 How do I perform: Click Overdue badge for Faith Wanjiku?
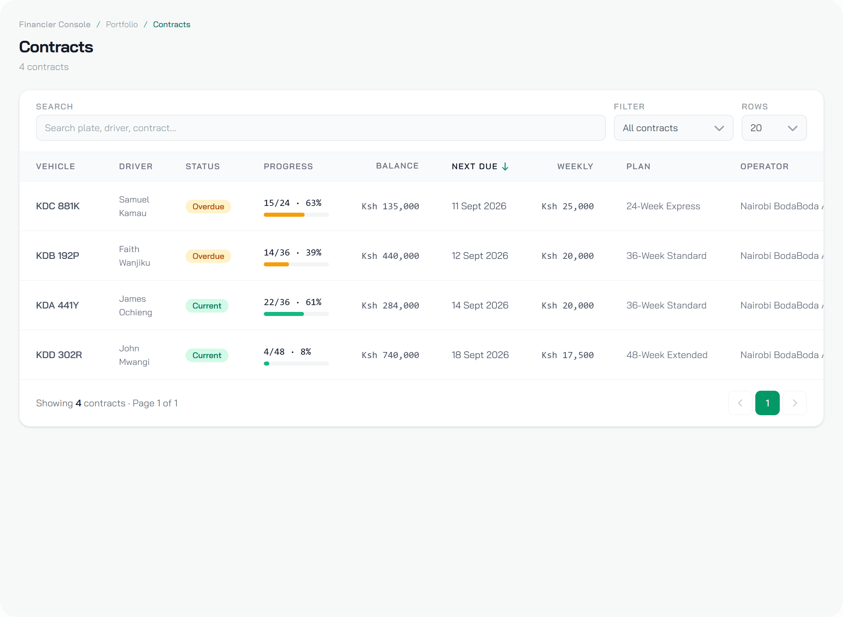(208, 256)
